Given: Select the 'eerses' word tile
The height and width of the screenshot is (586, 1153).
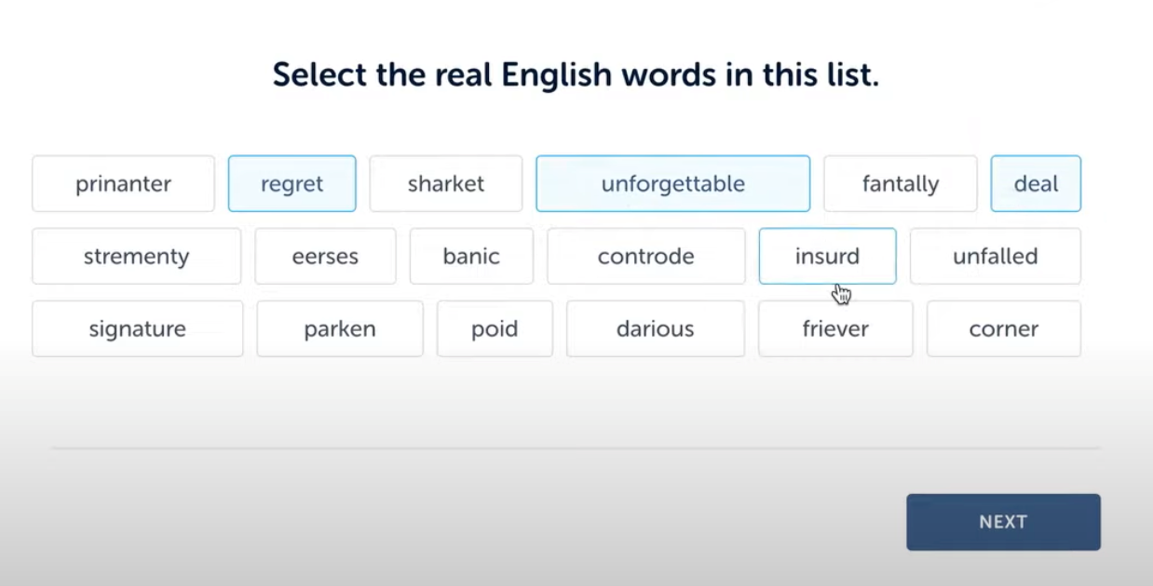Looking at the screenshot, I should pyautogui.click(x=325, y=256).
